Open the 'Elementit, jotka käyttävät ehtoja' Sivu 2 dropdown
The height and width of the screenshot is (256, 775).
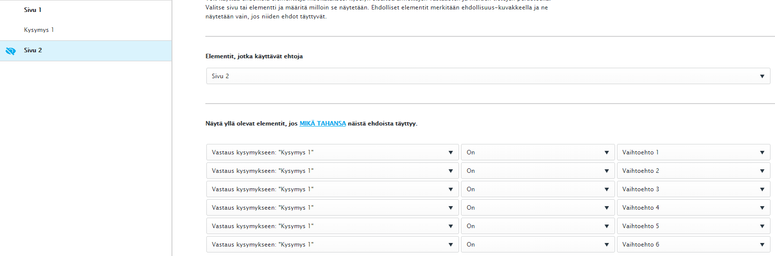pos(488,76)
